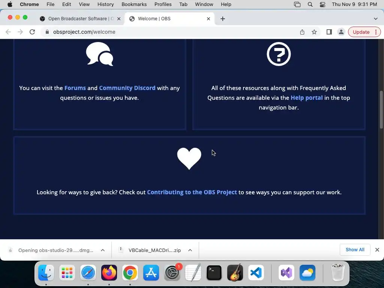
Task: Click the Spotlight search icon
Action: click(310, 4)
